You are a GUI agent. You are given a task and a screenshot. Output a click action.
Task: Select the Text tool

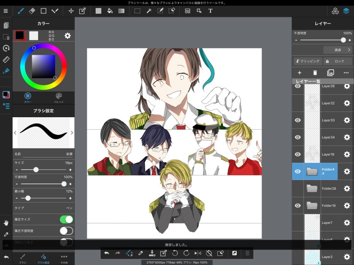(211, 11)
